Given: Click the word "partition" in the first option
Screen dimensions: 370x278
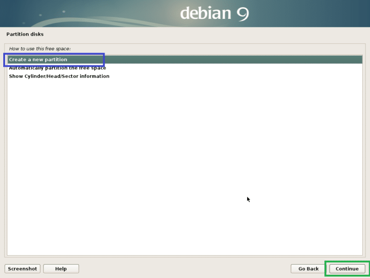Looking at the screenshot, I should (x=56, y=59).
